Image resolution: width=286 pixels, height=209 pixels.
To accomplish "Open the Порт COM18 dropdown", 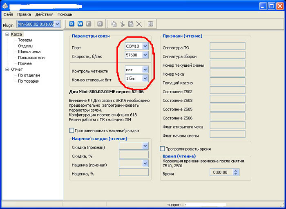I will click(x=145, y=46).
